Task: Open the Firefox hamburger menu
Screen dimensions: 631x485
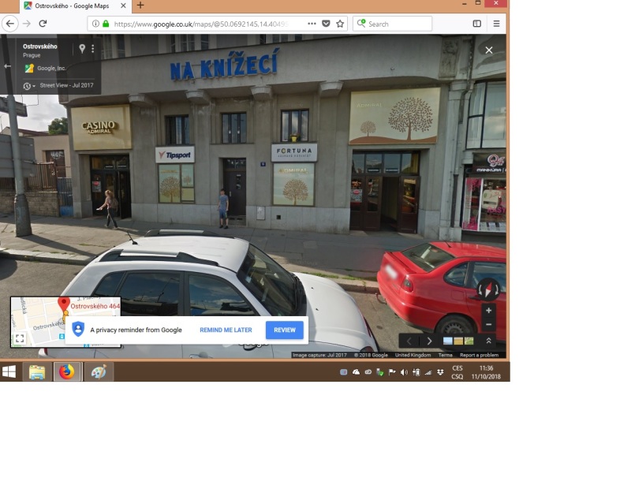Action: click(x=496, y=24)
